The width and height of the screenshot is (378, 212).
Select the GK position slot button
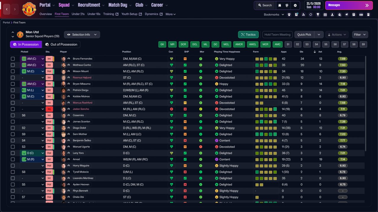[162, 44]
